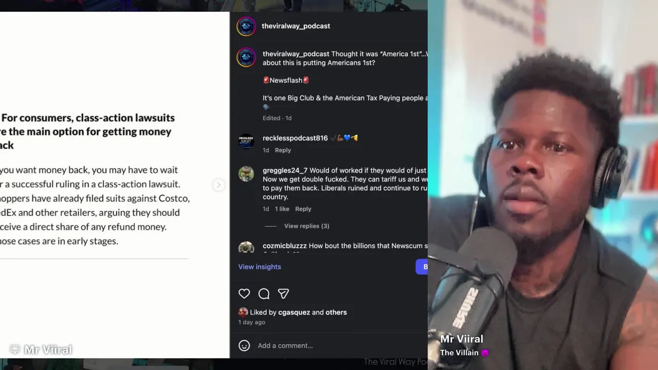Open View insights link
This screenshot has height=370, width=658.
tap(260, 267)
